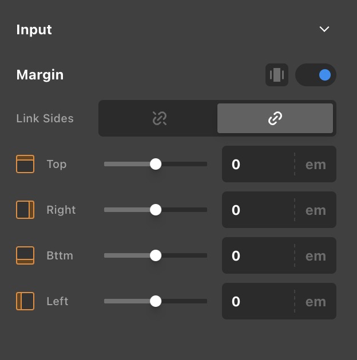357x360 pixels.
Task: Open the Right margin em unit dropdown
Action: 315,210
